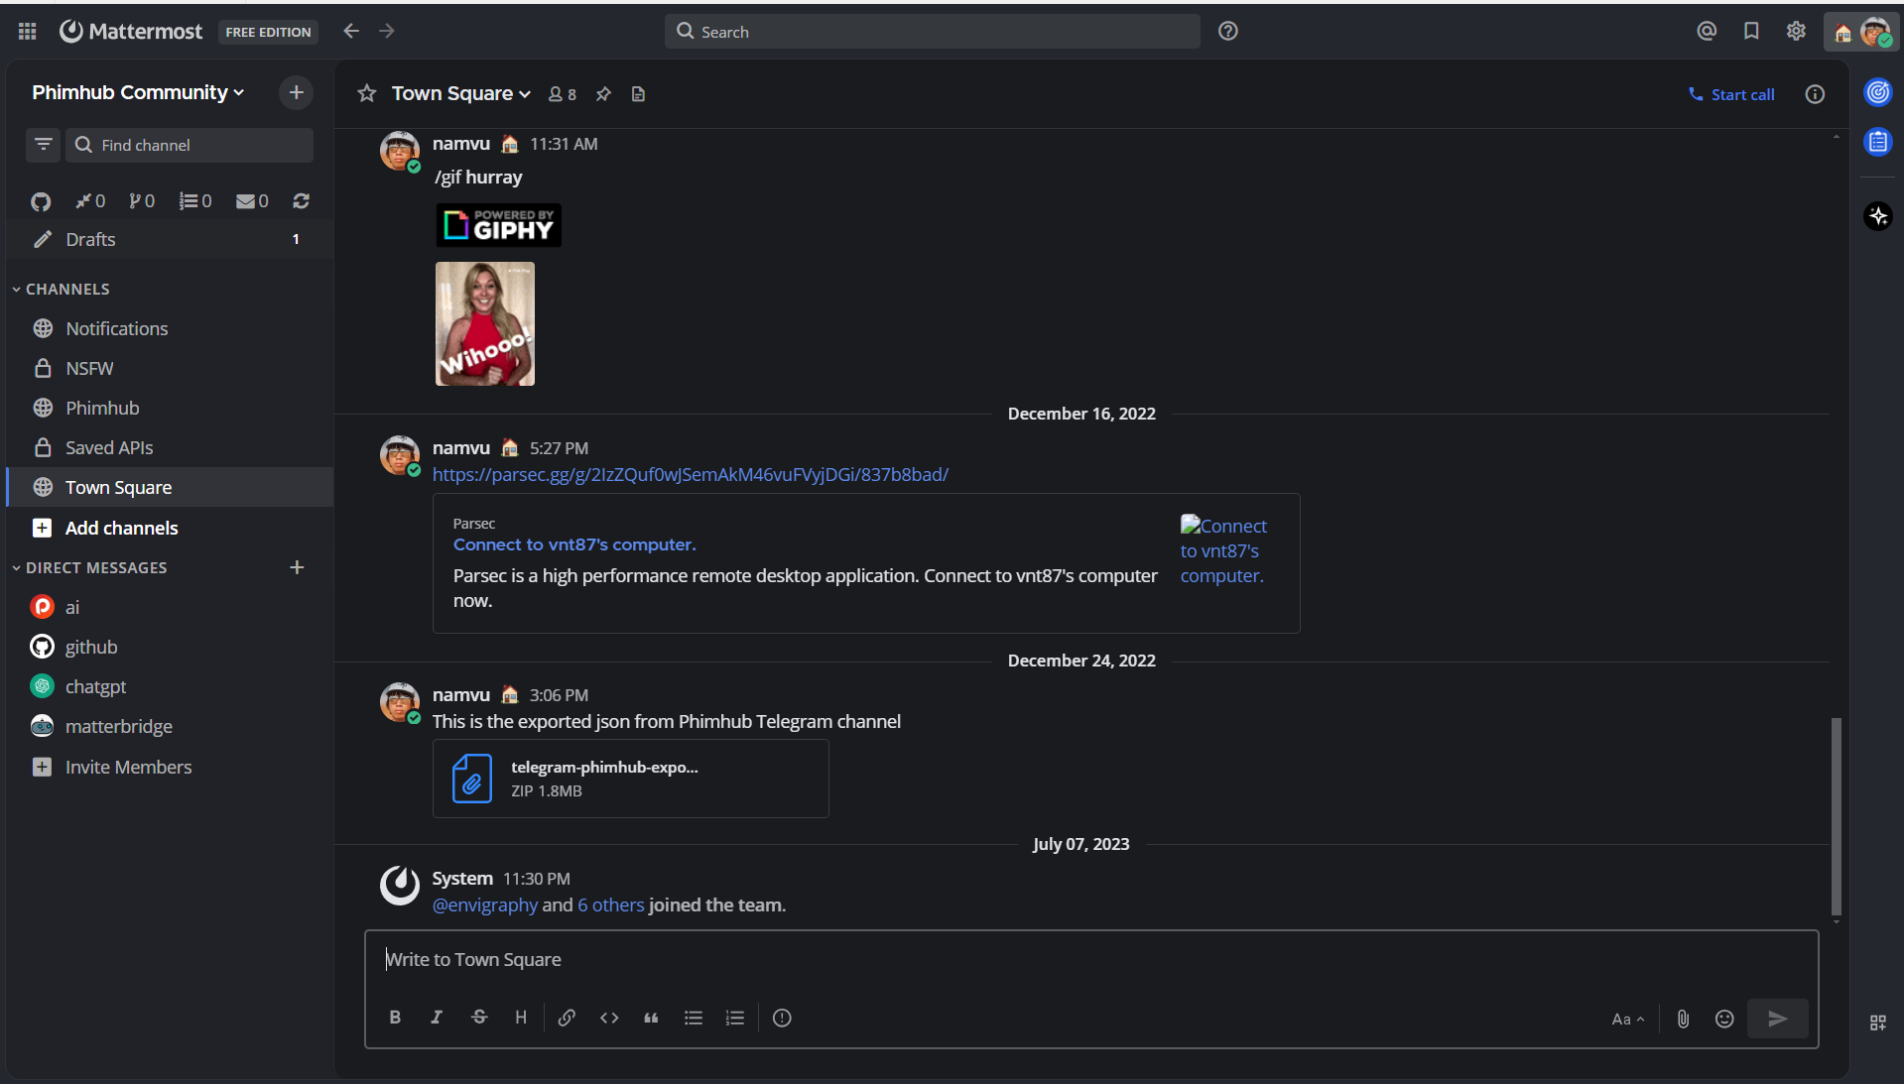Open the Saved APIs channel
Viewport: 1904px width, 1084px height.
[x=170, y=447]
